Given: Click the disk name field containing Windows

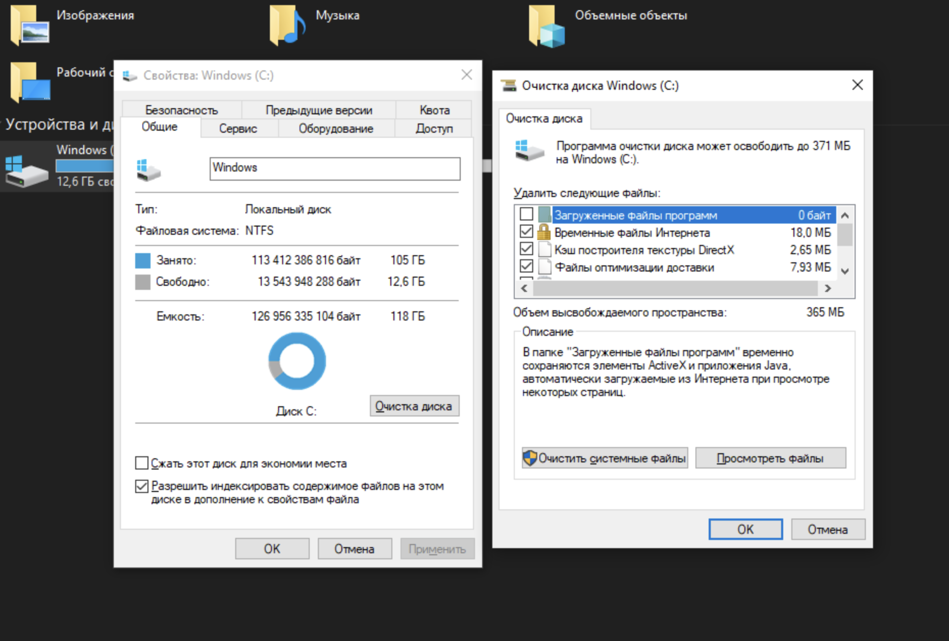Looking at the screenshot, I should (x=335, y=168).
